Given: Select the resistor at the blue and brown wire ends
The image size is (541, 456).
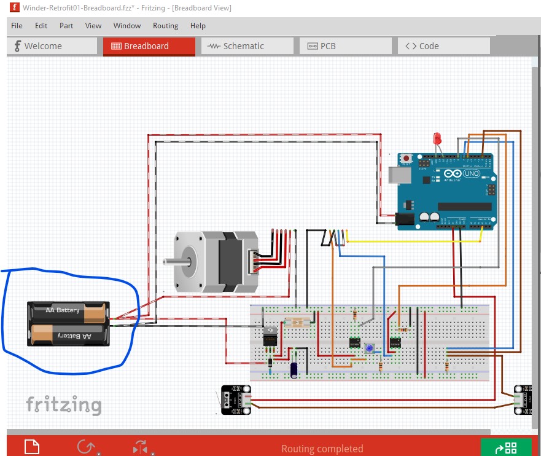Looking at the screenshot, I should pos(447,366).
